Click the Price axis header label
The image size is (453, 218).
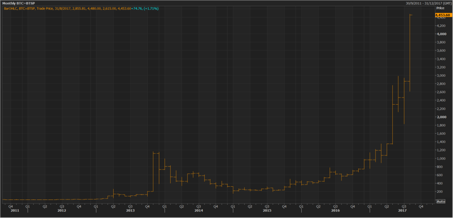click(x=440, y=8)
